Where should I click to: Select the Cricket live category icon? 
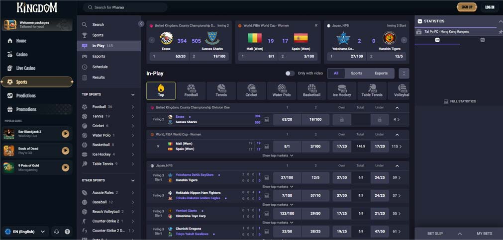252,90
